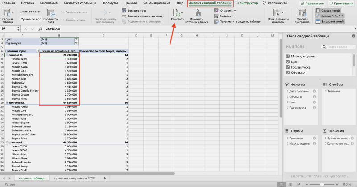Click the Поделиться share button
The height and width of the screenshot is (187, 357).
coord(312,4)
